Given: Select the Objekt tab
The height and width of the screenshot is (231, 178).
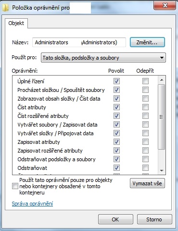Looking at the screenshot, I should pos(16,23).
